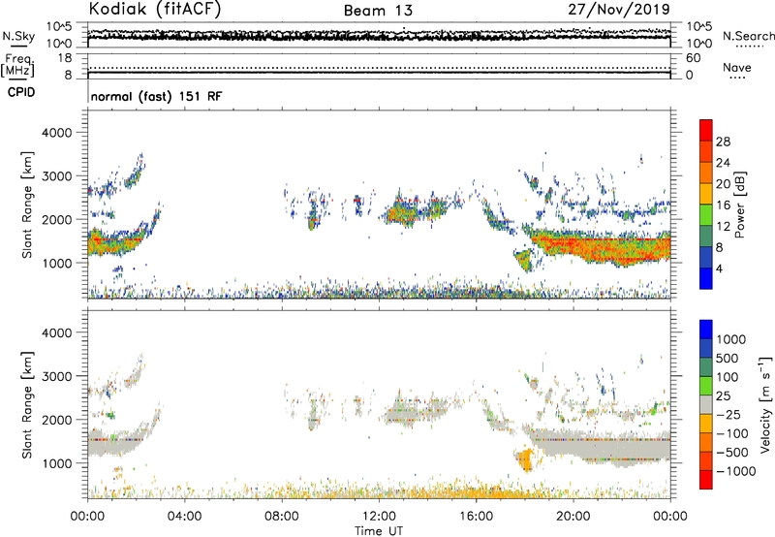
Task: Click the 'Slant Range [km]' label of power panel
Action: coord(27,205)
